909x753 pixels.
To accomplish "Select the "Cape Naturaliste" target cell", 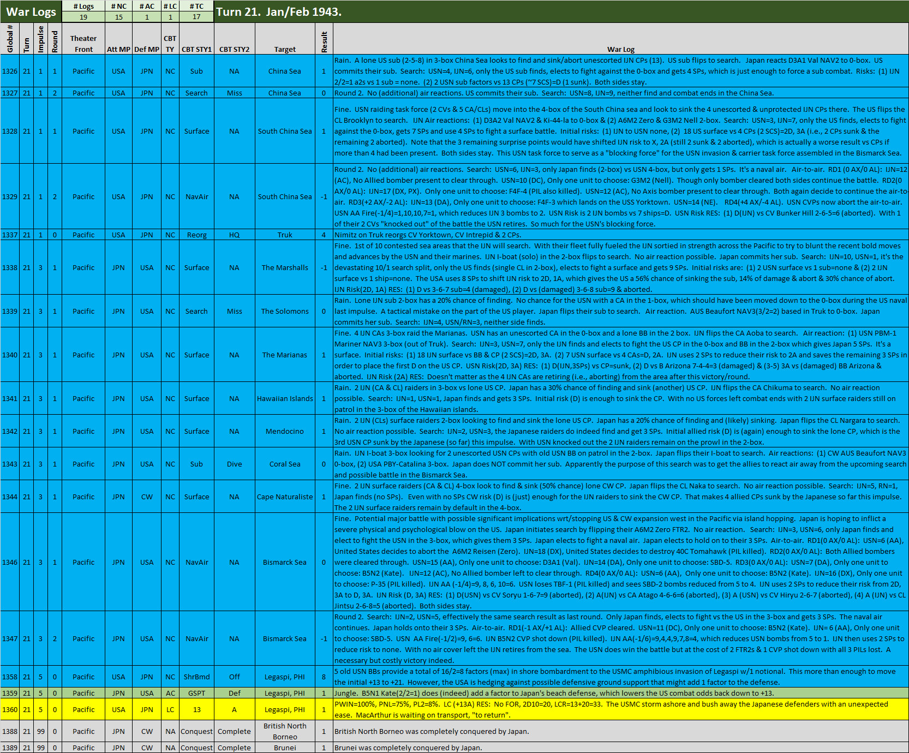I will [x=285, y=497].
